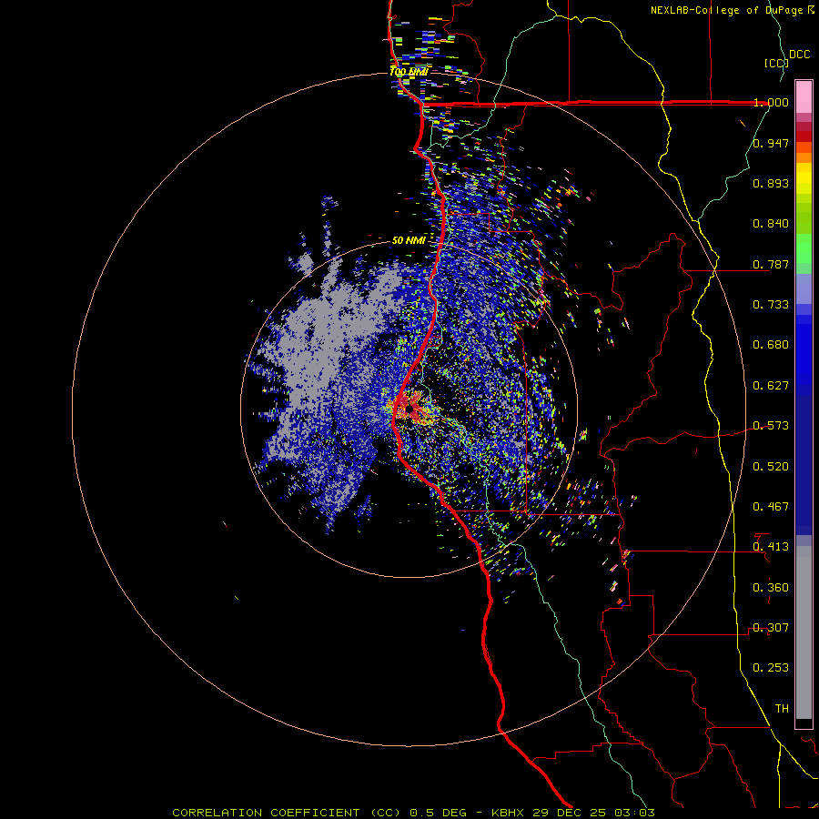Click the gray low-value segment of color bar
The width and height of the screenshot is (819, 819).
804,632
